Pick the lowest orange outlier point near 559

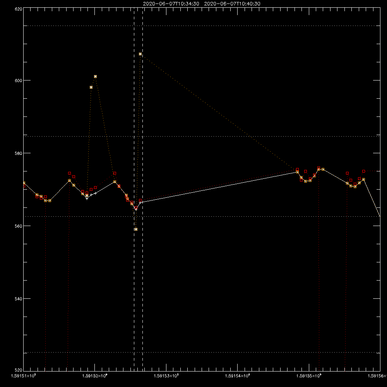click(x=136, y=229)
